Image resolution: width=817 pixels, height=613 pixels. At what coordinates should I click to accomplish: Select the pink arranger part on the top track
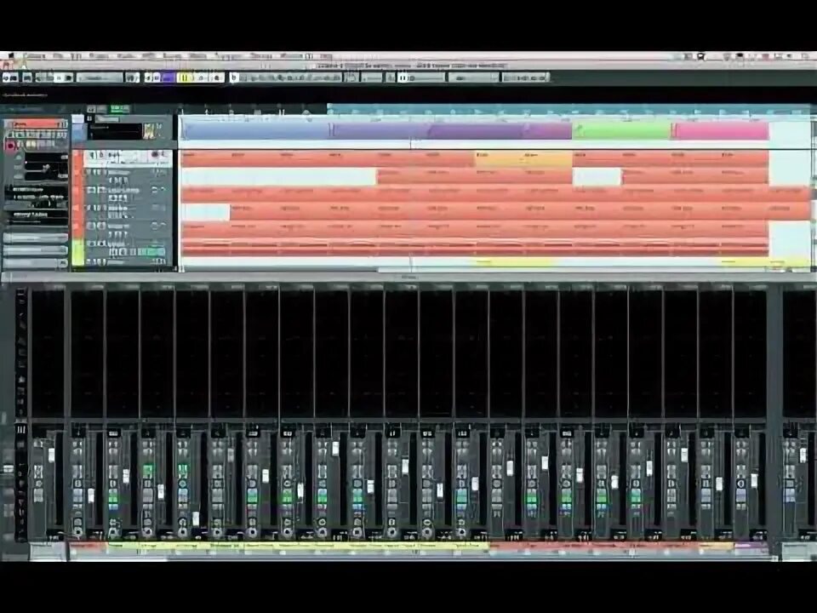(x=721, y=130)
